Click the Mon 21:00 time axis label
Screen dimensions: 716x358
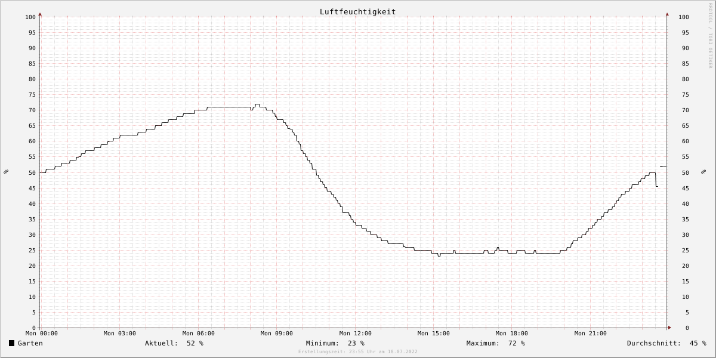click(591, 334)
